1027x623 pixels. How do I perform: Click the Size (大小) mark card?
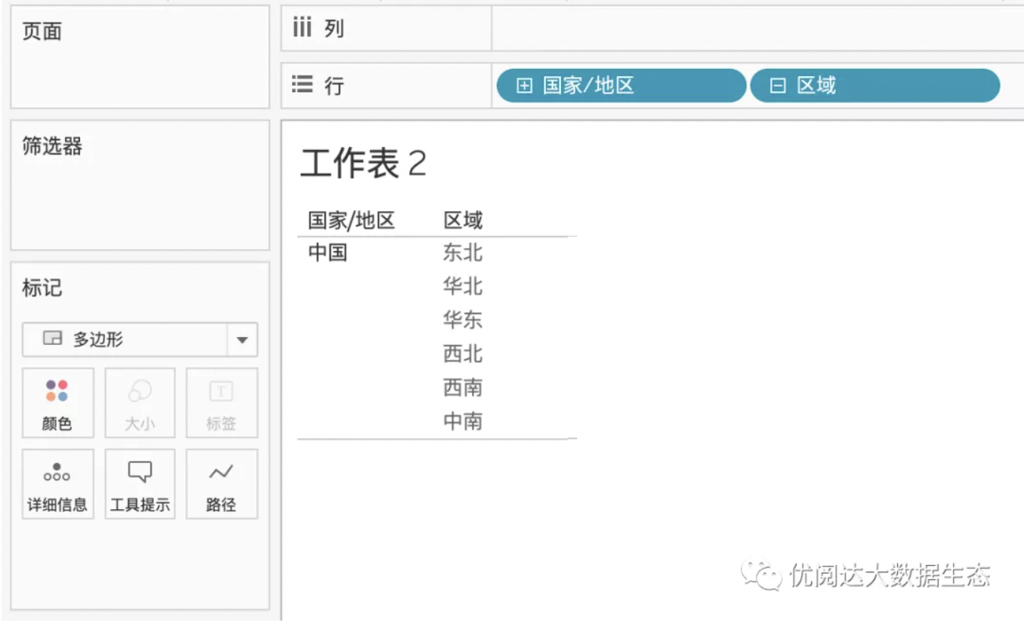click(x=140, y=403)
